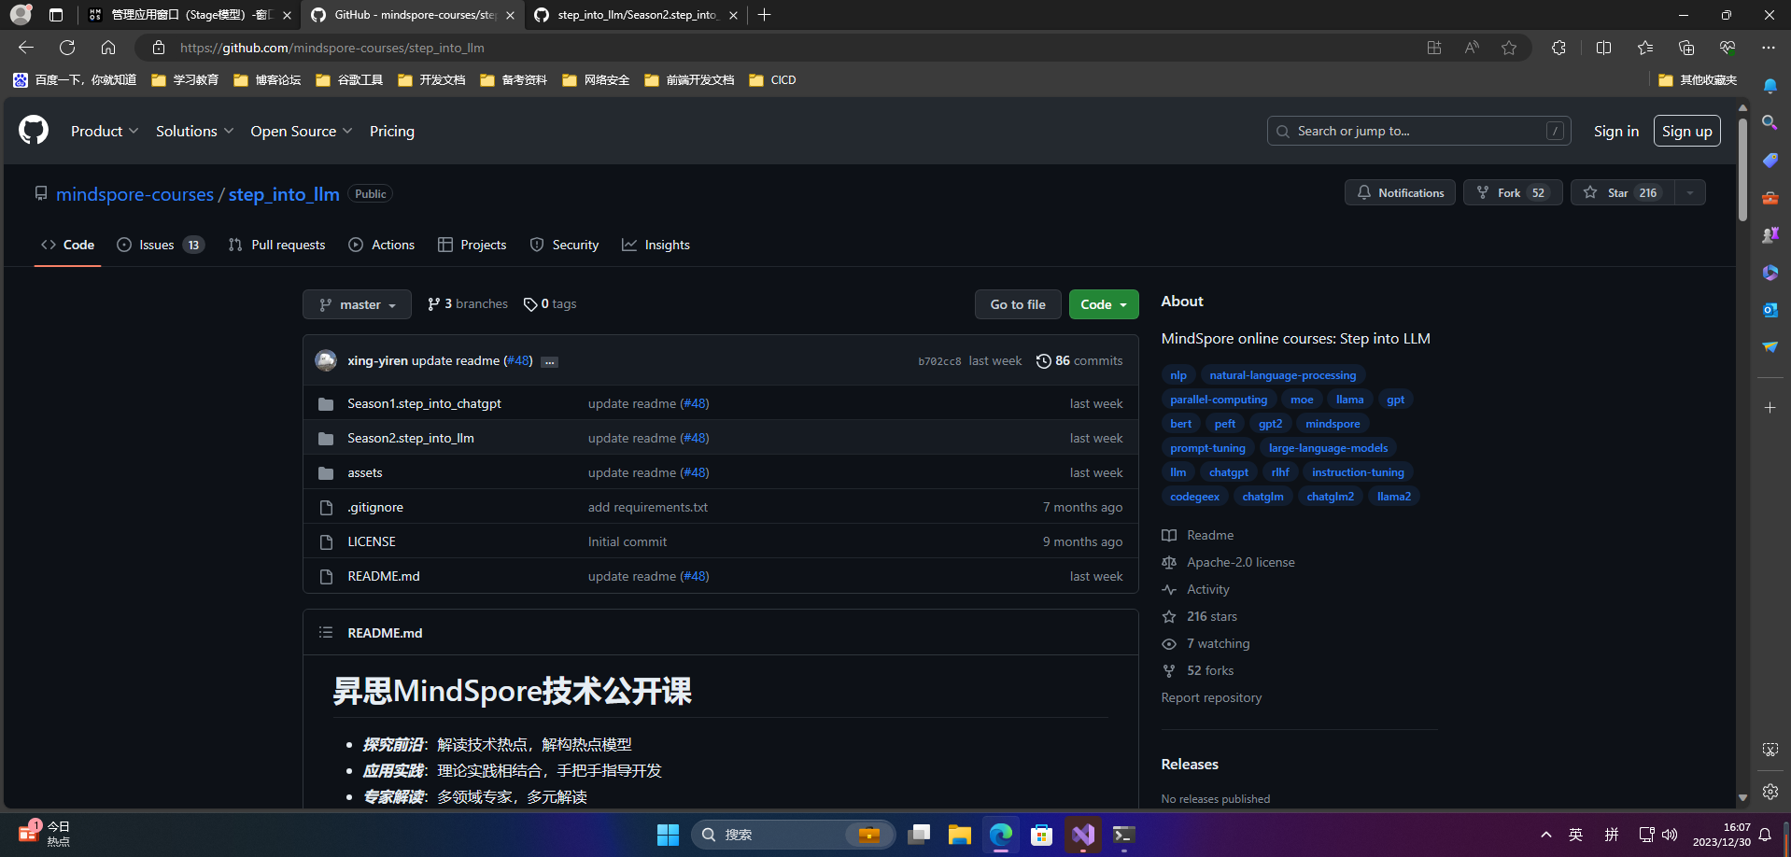Click the Notifications button
This screenshot has height=857, width=1791.
pos(1400,192)
